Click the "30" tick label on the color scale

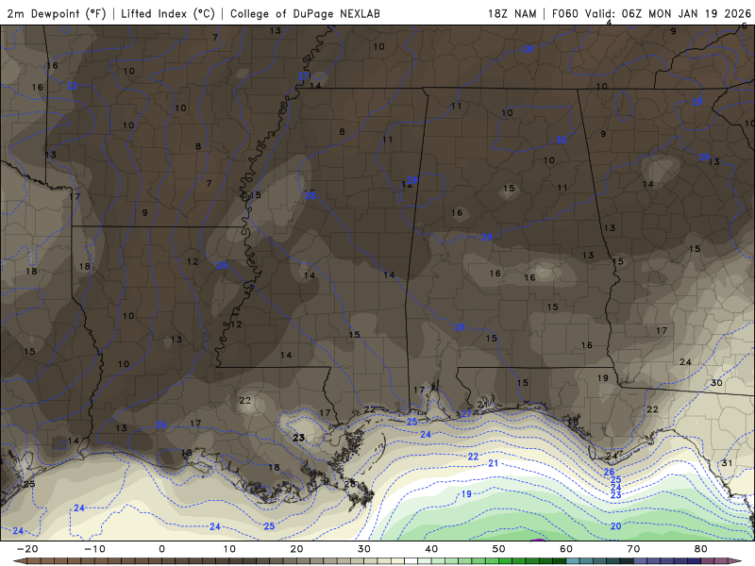pos(364,549)
